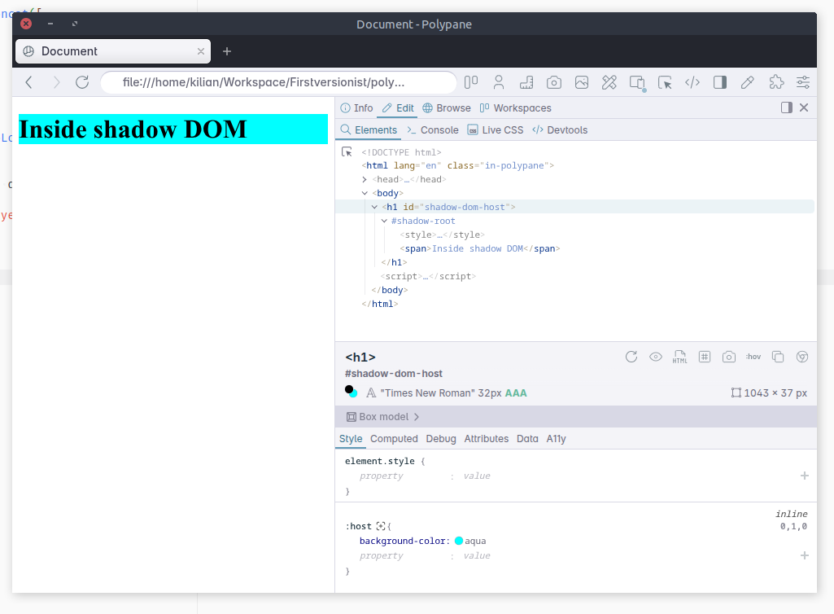The image size is (834, 614).
Task: Open the Console sub-tab
Action: (433, 130)
